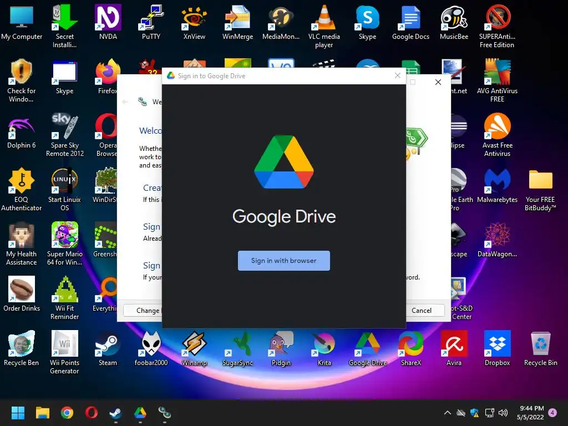Switch to Steam in the taskbar

(115, 413)
